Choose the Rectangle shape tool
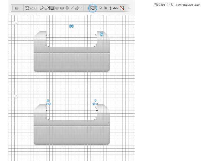The width and height of the screenshot is (203, 161). tap(52, 8)
